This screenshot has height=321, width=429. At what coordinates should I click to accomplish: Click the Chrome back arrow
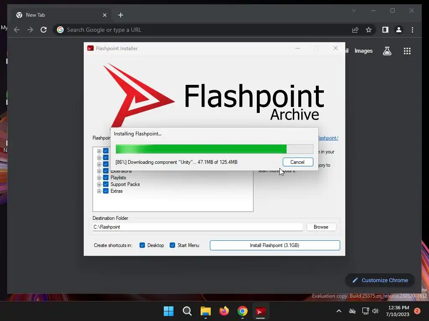17,30
